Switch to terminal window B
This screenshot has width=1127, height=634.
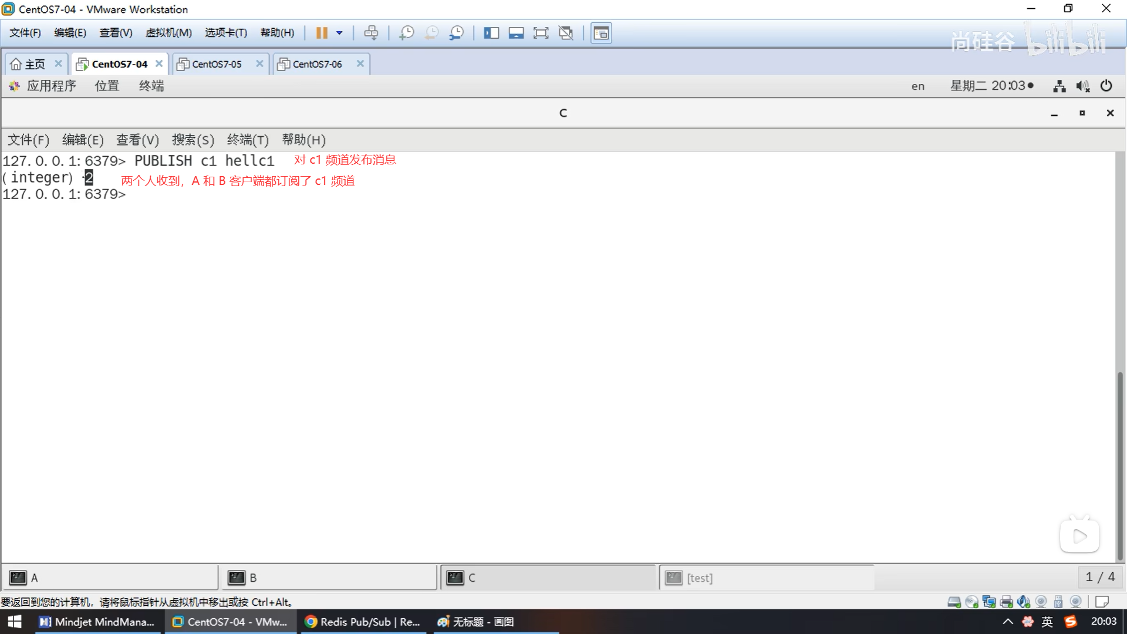[329, 578]
